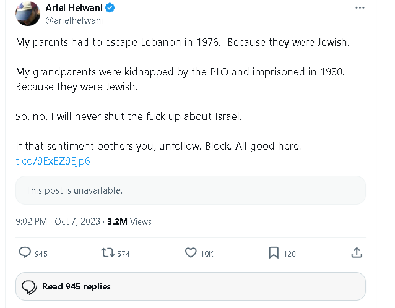Image resolution: width=395 pixels, height=308 pixels.
Task: Open the 9:02 PM Oct 7, 2023 timestamp
Action: (58, 221)
